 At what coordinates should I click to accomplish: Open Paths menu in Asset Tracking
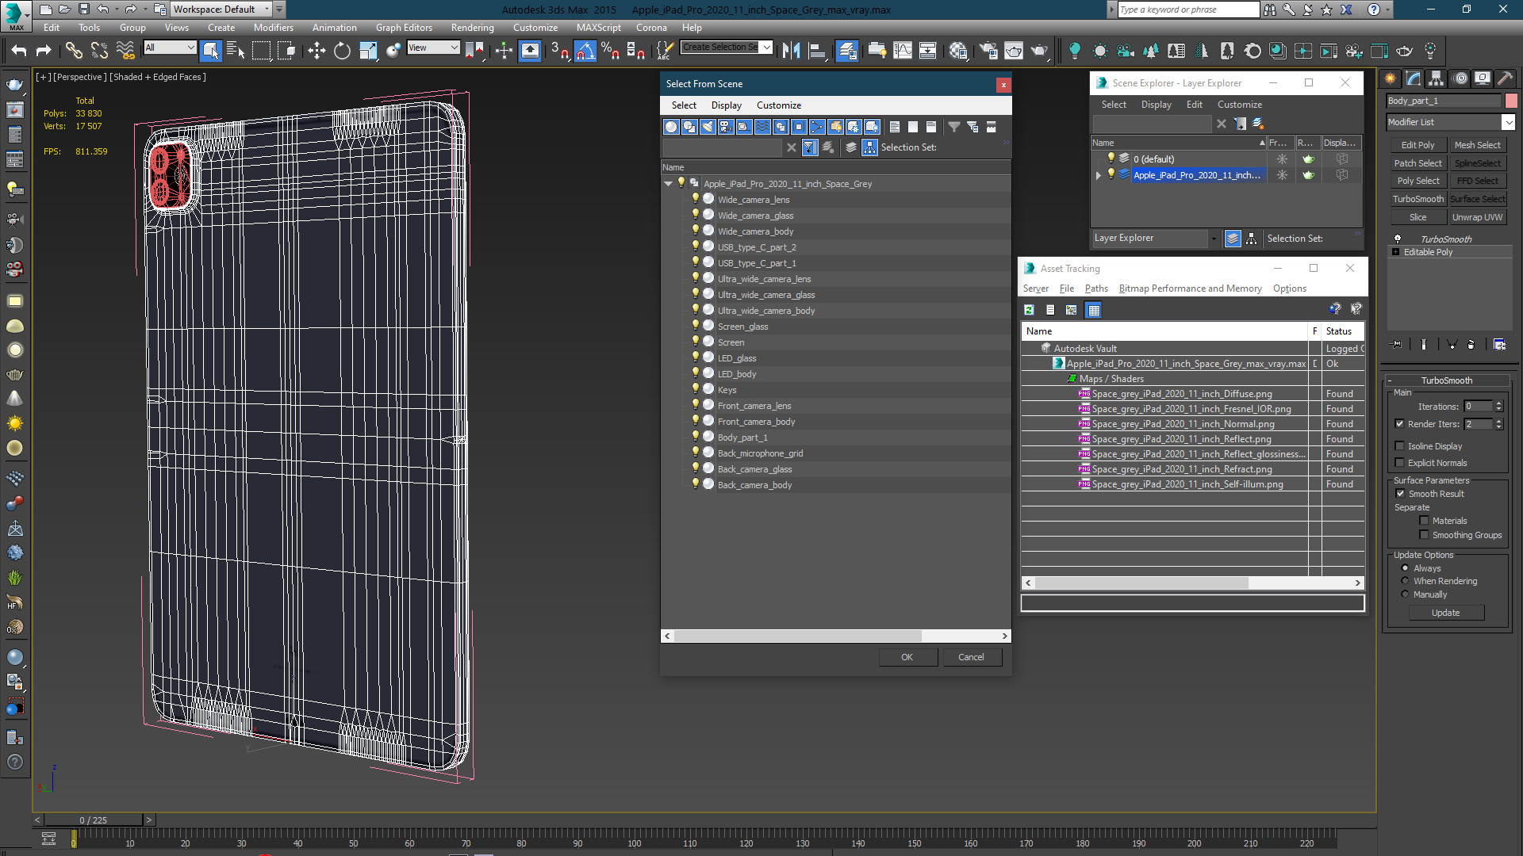(1096, 289)
